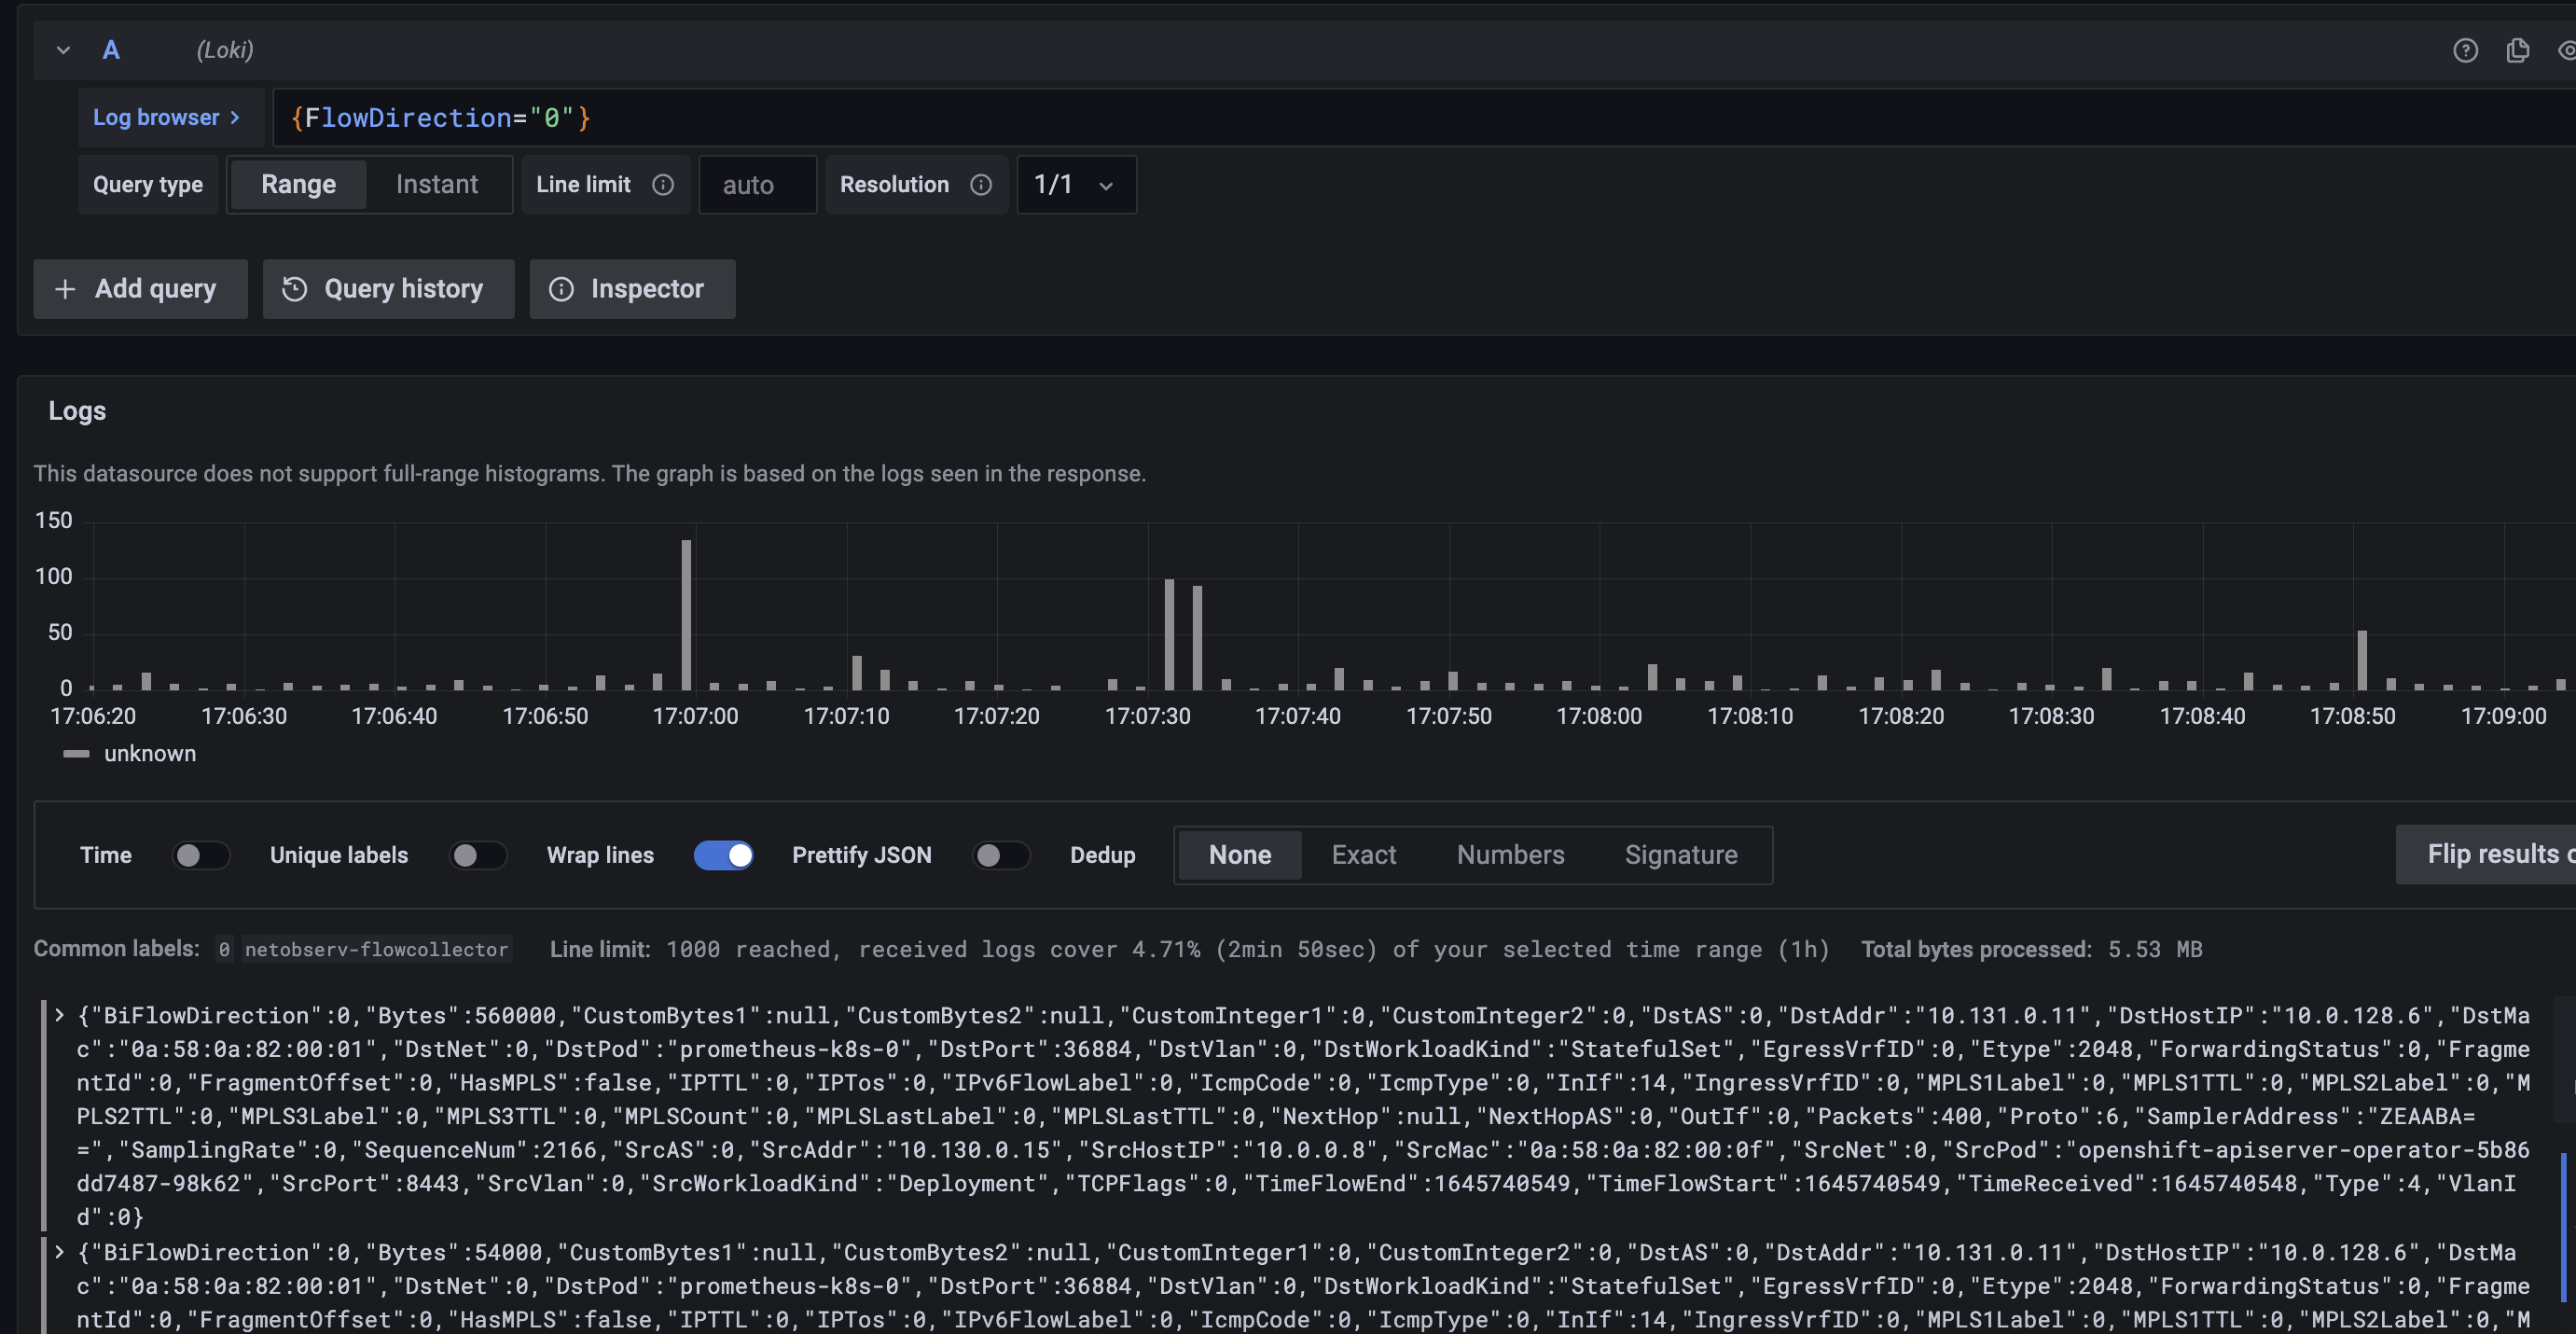This screenshot has width=2576, height=1334.
Task: Enable Prettify JSON toggle
Action: pyautogui.click(x=1000, y=855)
